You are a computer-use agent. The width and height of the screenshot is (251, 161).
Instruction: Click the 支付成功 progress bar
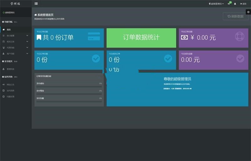(69, 87)
